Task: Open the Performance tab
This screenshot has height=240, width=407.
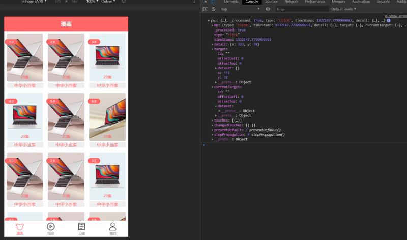Action: (x=315, y=2)
